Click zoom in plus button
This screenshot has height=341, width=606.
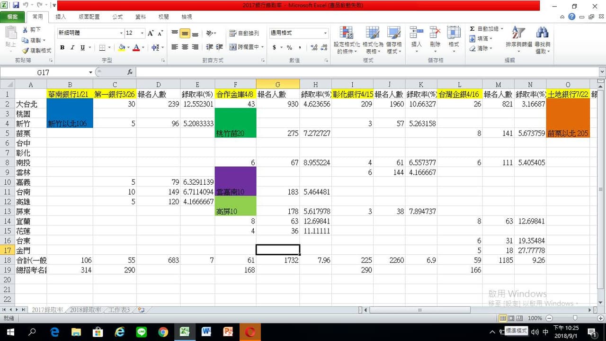pyautogui.click(x=601, y=318)
